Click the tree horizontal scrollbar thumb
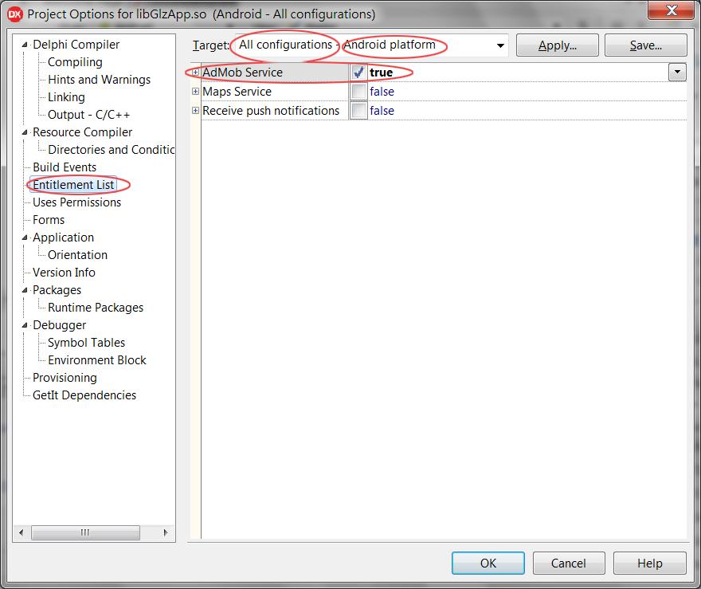701x589 pixels. (85, 532)
